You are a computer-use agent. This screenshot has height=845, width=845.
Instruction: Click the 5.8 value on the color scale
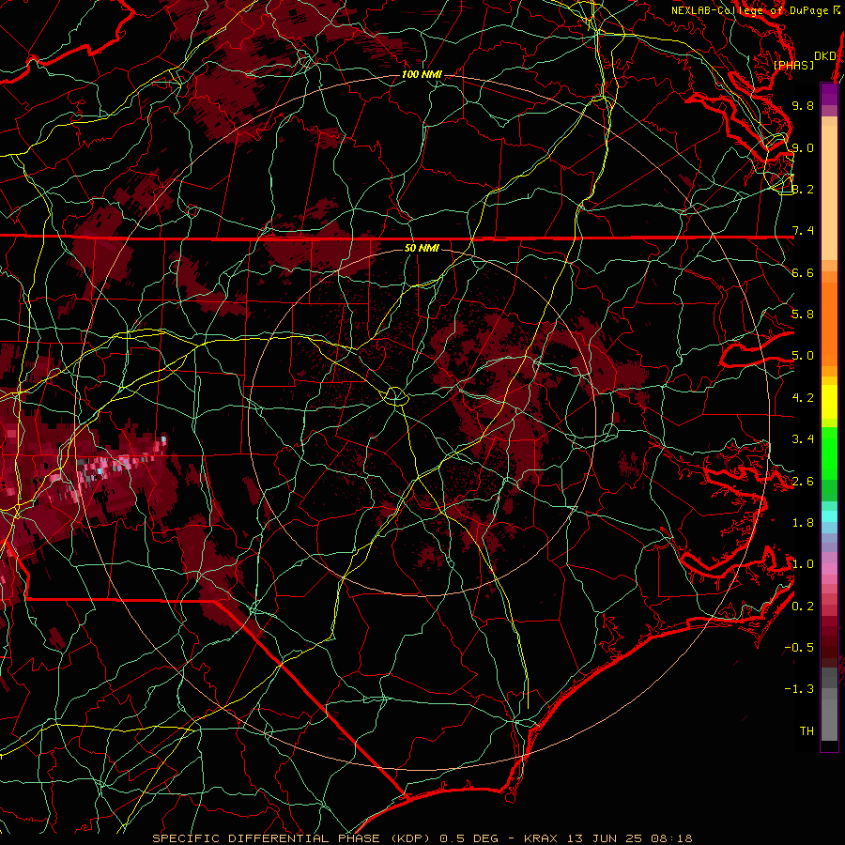click(x=803, y=315)
